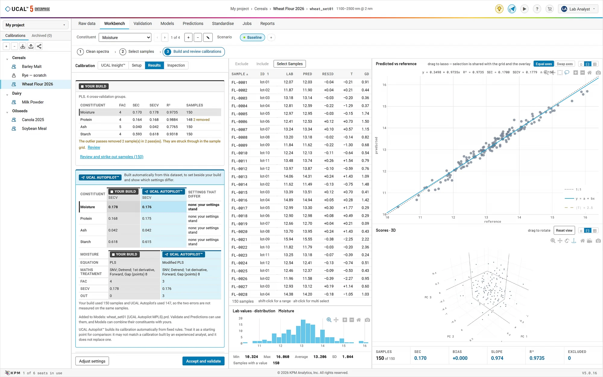Zoom in on the Predicted vs reference plot
The height and width of the screenshot is (377, 603).
(576, 72)
